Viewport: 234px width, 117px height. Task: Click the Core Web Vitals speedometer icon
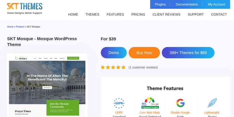pyautogui.click(x=150, y=103)
